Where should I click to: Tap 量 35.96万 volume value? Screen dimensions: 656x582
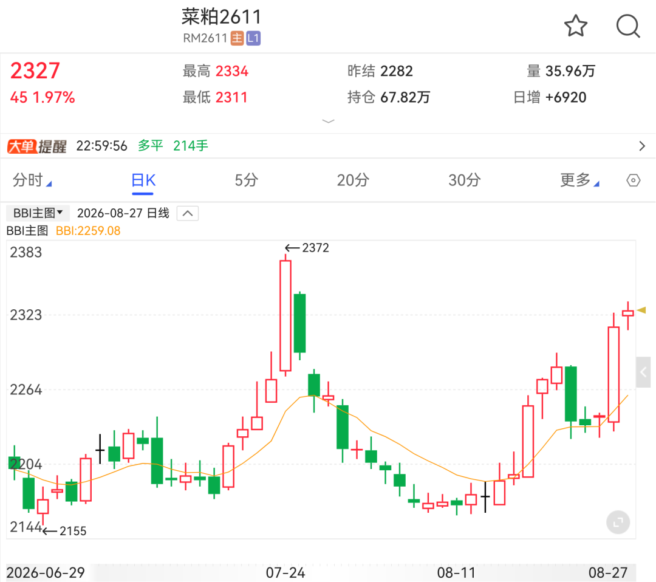pos(561,71)
